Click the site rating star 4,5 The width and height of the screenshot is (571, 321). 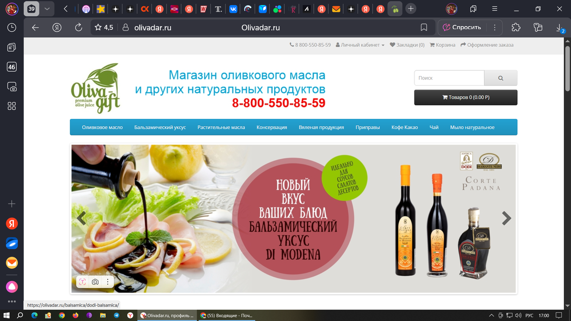pyautogui.click(x=104, y=28)
